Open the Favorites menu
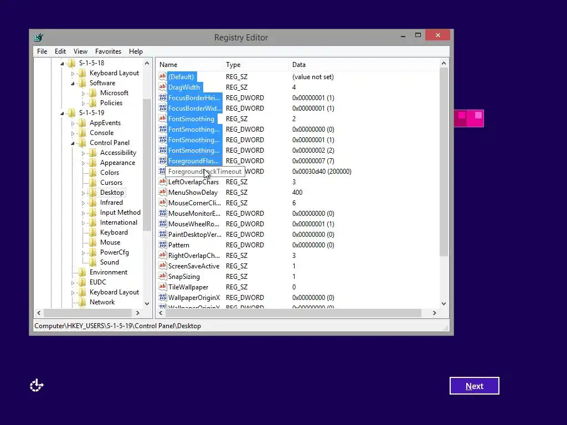Screen dimensions: 567x425 (x=108, y=51)
